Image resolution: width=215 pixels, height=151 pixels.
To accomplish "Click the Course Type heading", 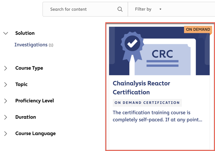I will 29,68.
